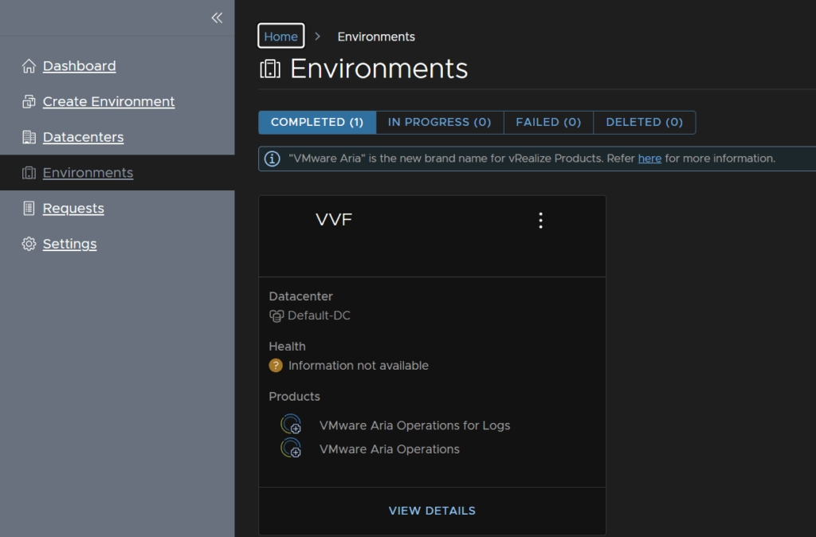Click the Environments sidebar icon
816x537 pixels.
tap(29, 173)
